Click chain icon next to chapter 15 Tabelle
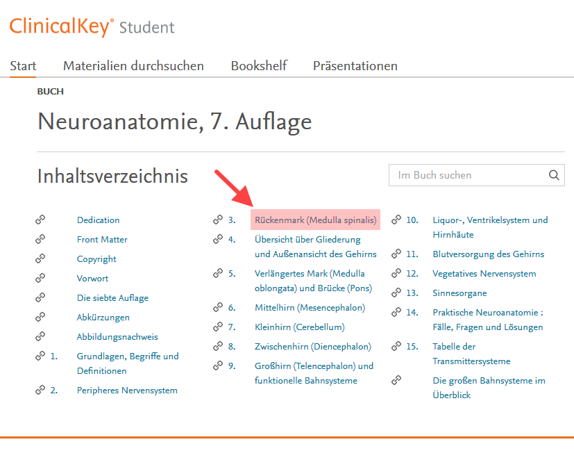The height and width of the screenshot is (451, 574). 396,347
